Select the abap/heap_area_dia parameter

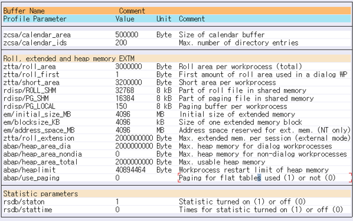click(x=37, y=146)
